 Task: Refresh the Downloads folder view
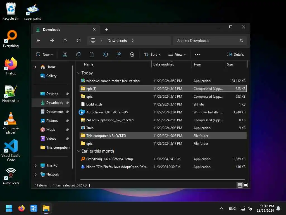[x=79, y=41]
